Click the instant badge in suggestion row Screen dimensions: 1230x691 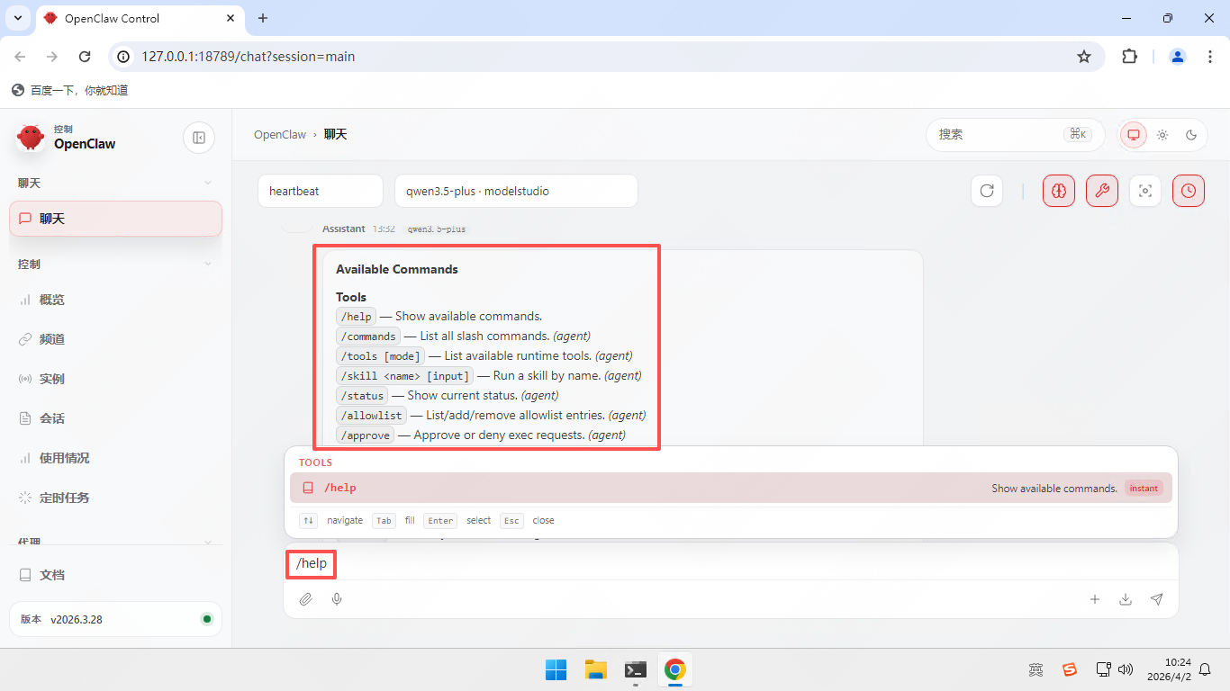(1144, 488)
